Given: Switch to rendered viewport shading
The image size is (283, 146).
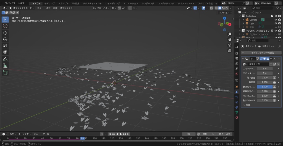Looking at the screenshot, I should click(227, 8).
